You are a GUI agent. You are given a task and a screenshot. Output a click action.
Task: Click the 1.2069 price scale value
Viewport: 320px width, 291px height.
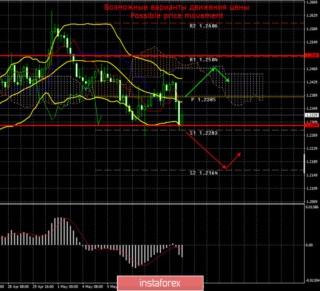[x=312, y=202]
